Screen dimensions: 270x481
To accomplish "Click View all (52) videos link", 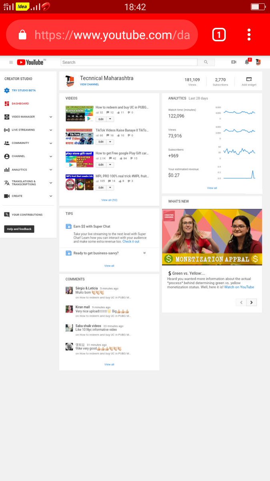I will pyautogui.click(x=109, y=200).
